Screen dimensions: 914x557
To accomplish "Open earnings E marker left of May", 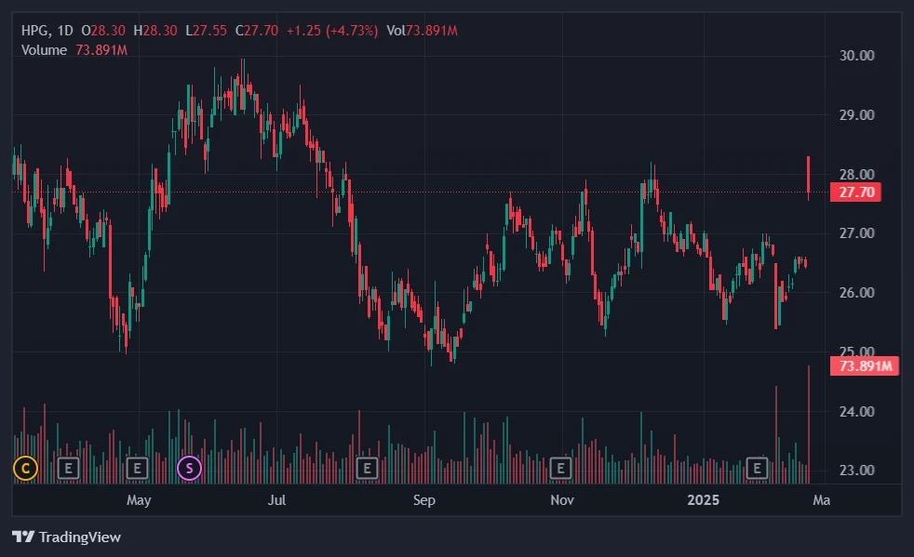I will pyautogui.click(x=68, y=468).
